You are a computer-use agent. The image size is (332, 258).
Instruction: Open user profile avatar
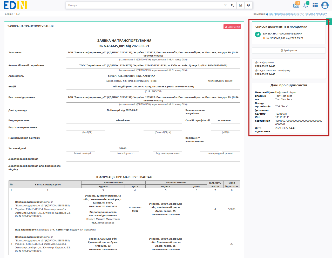click(x=325, y=5)
